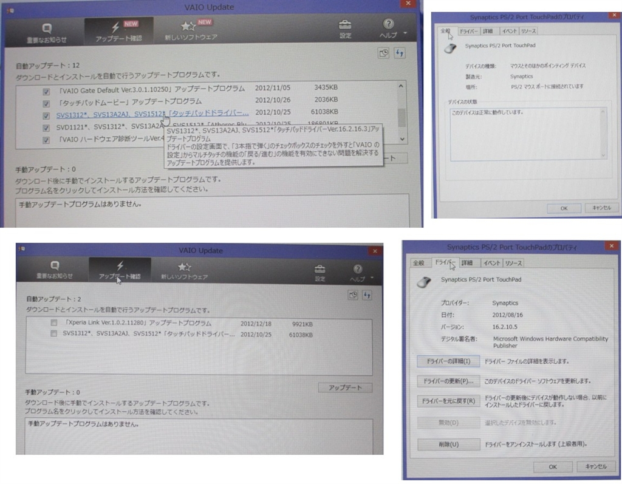
Task: Click ドライバーの更新(P)... button
Action: (x=448, y=381)
